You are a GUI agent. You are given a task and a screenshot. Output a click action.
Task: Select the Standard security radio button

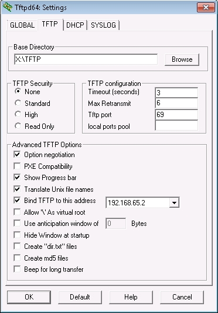(18, 103)
